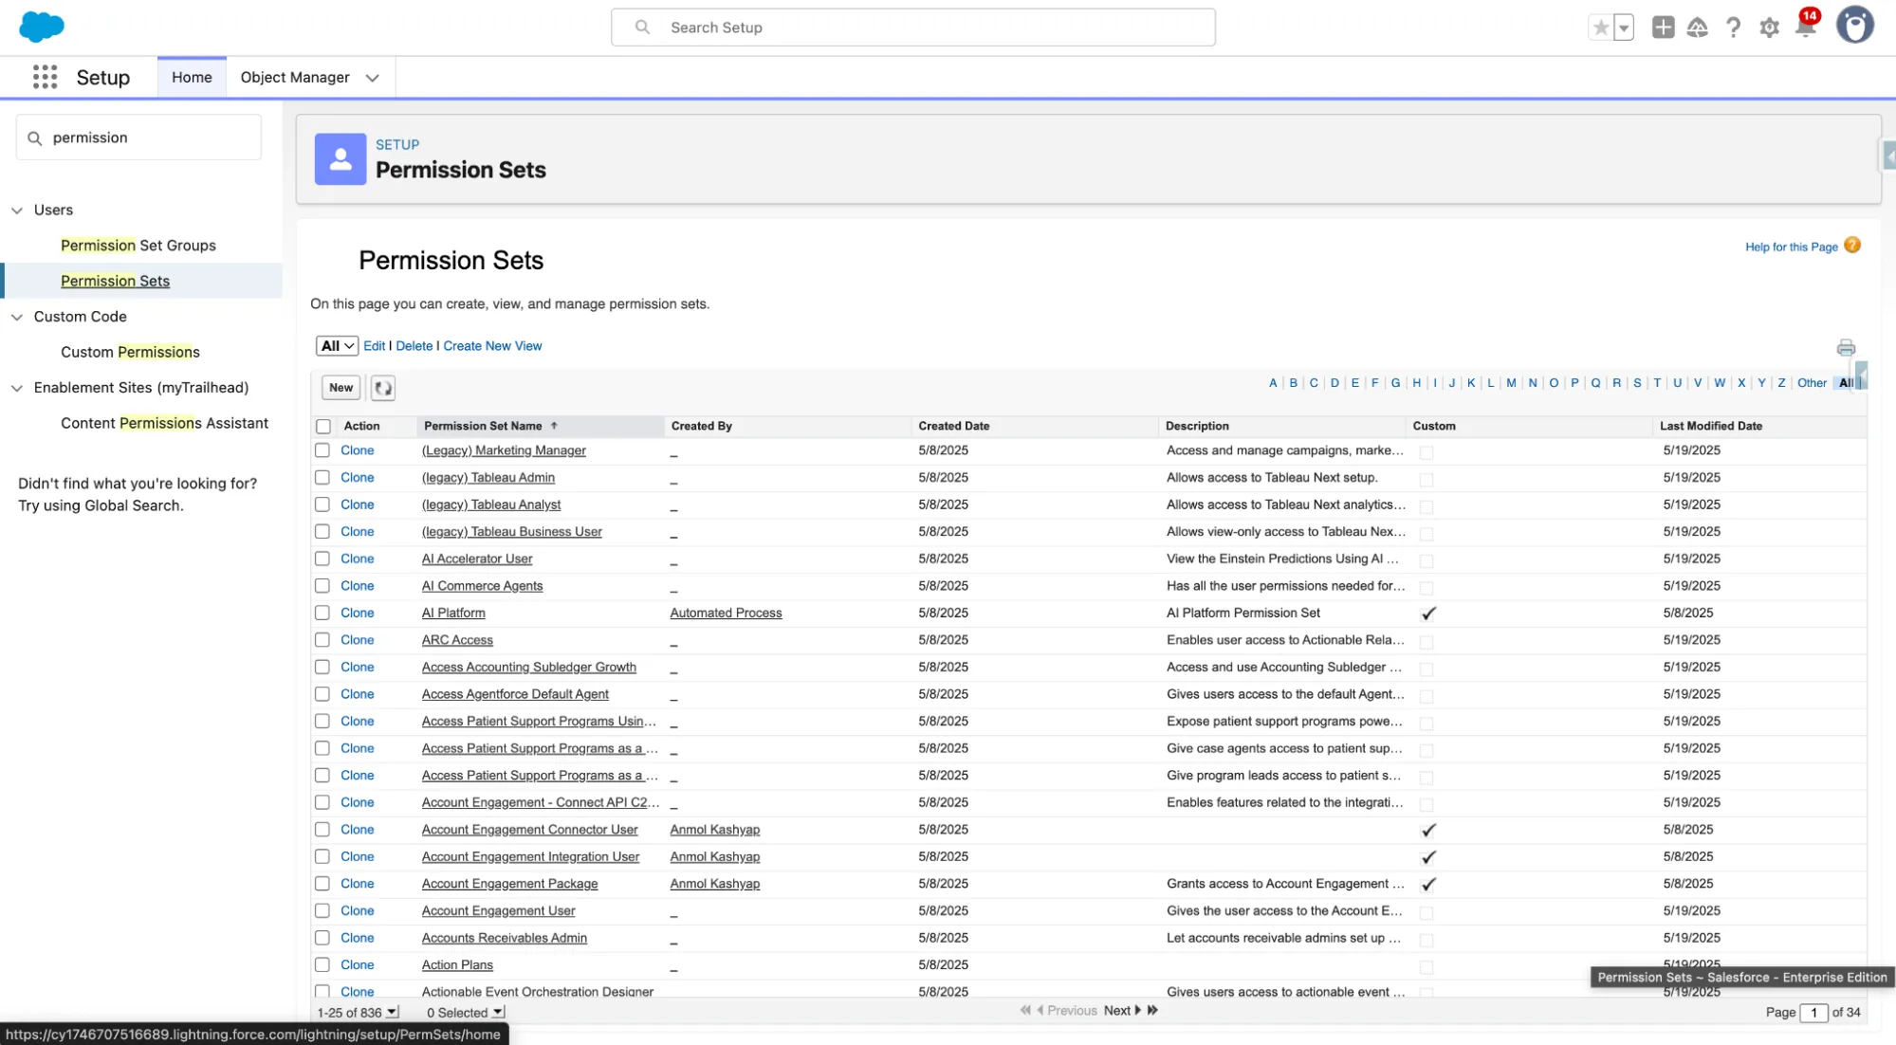Click the refresh list icon next to New
This screenshot has width=1896, height=1045.
(383, 387)
